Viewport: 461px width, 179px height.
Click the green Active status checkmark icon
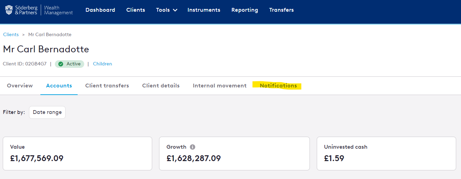[61, 64]
